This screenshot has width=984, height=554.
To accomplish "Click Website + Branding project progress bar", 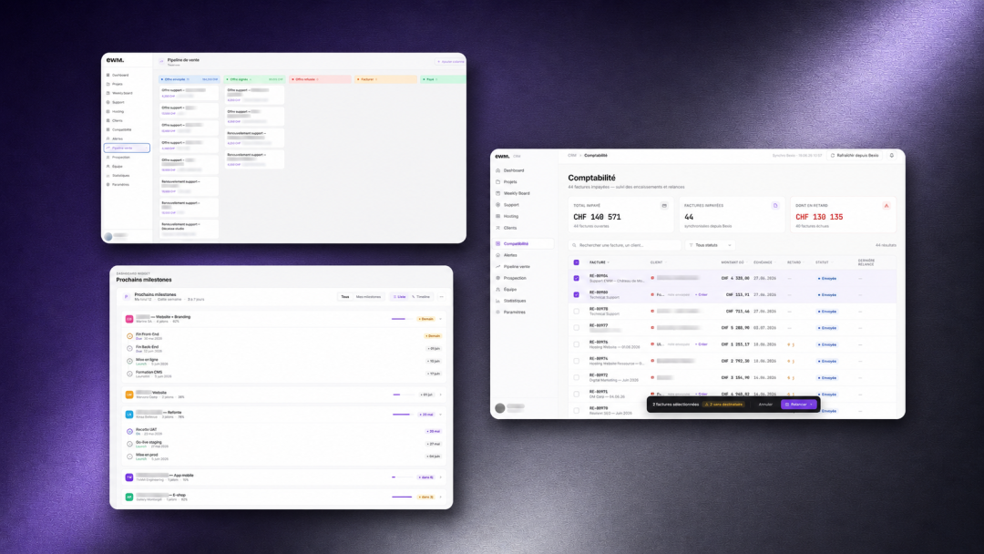I will [401, 319].
